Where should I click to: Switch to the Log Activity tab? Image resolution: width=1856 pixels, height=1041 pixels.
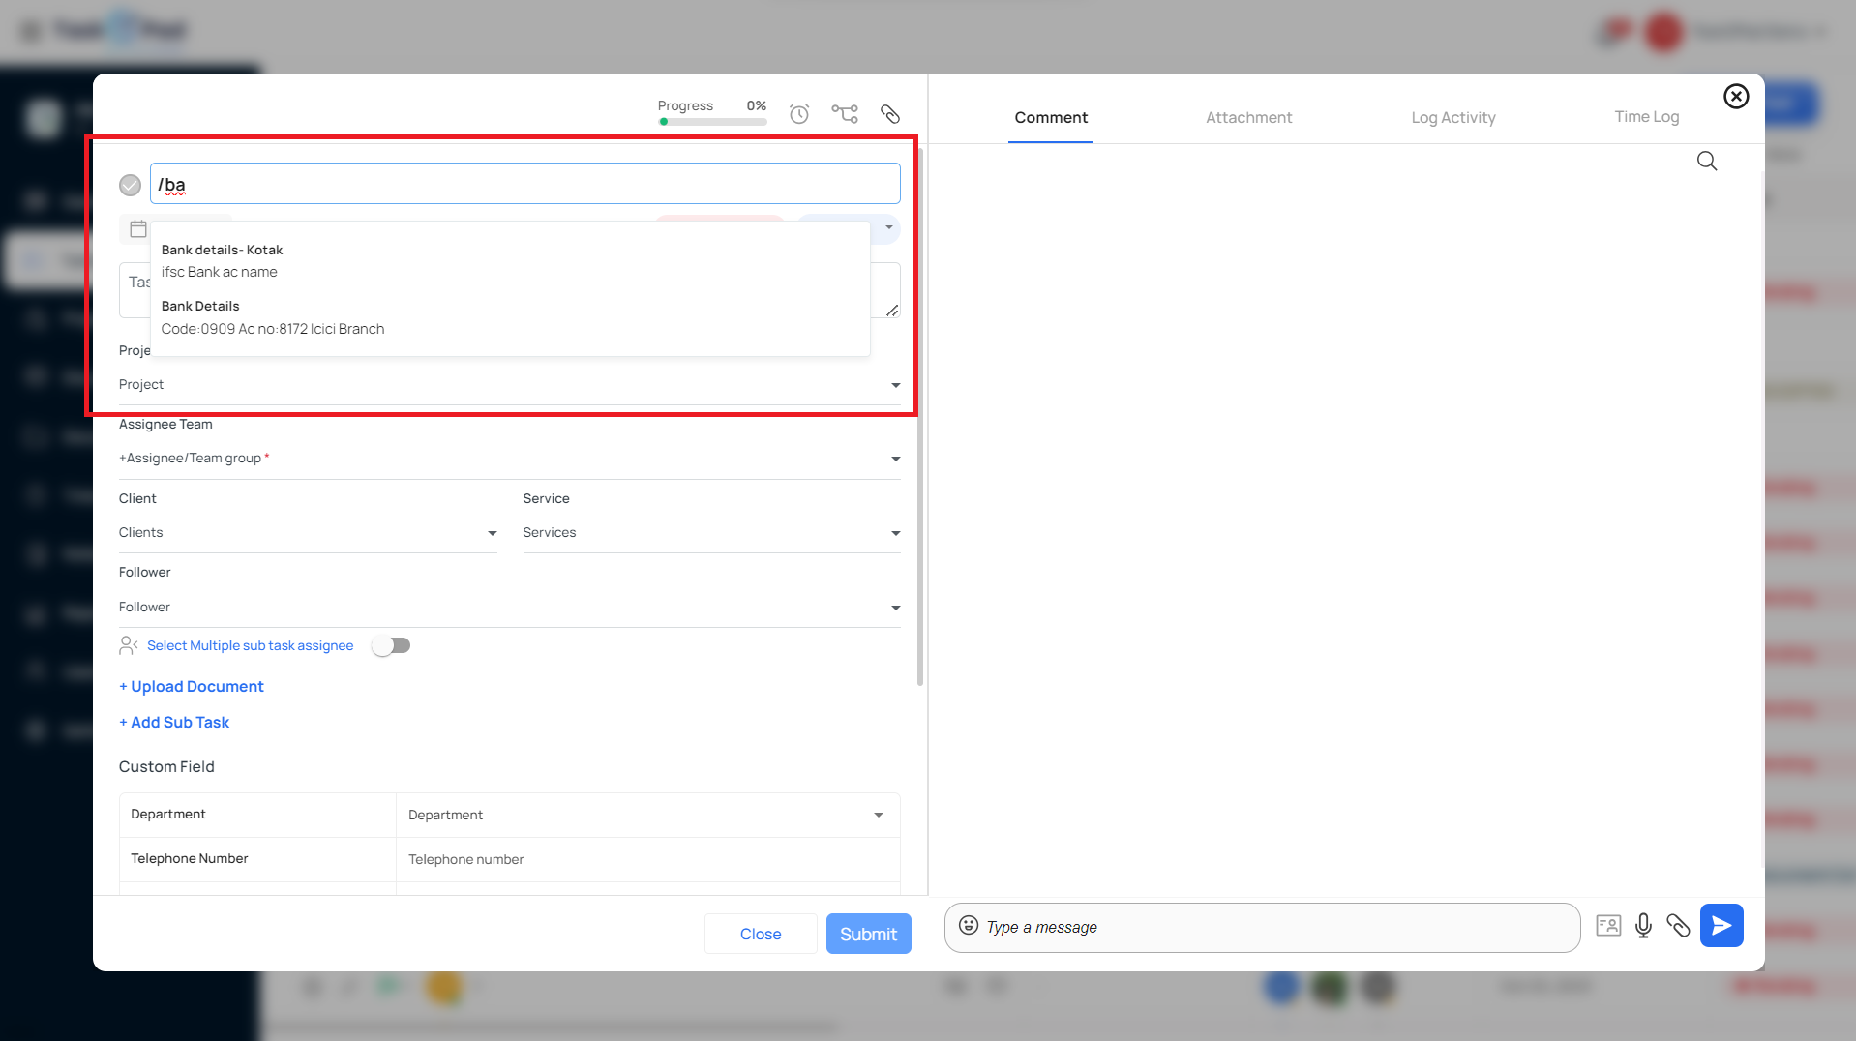(1452, 117)
